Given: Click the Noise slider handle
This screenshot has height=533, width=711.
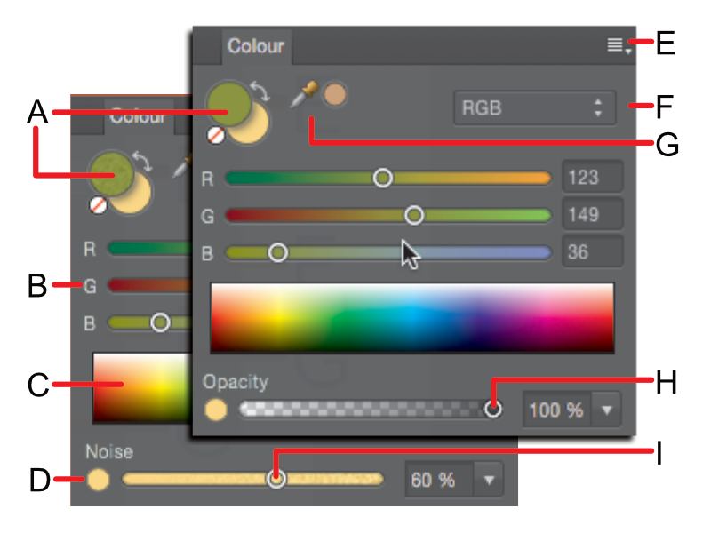Looking at the screenshot, I should click(276, 479).
